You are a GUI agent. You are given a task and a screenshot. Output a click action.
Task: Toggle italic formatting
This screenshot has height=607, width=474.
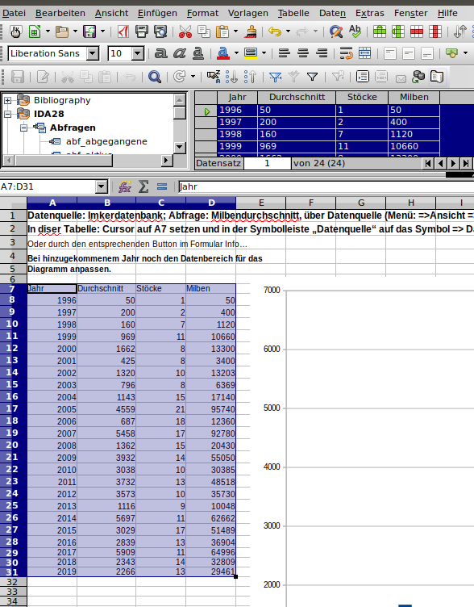tap(180, 53)
